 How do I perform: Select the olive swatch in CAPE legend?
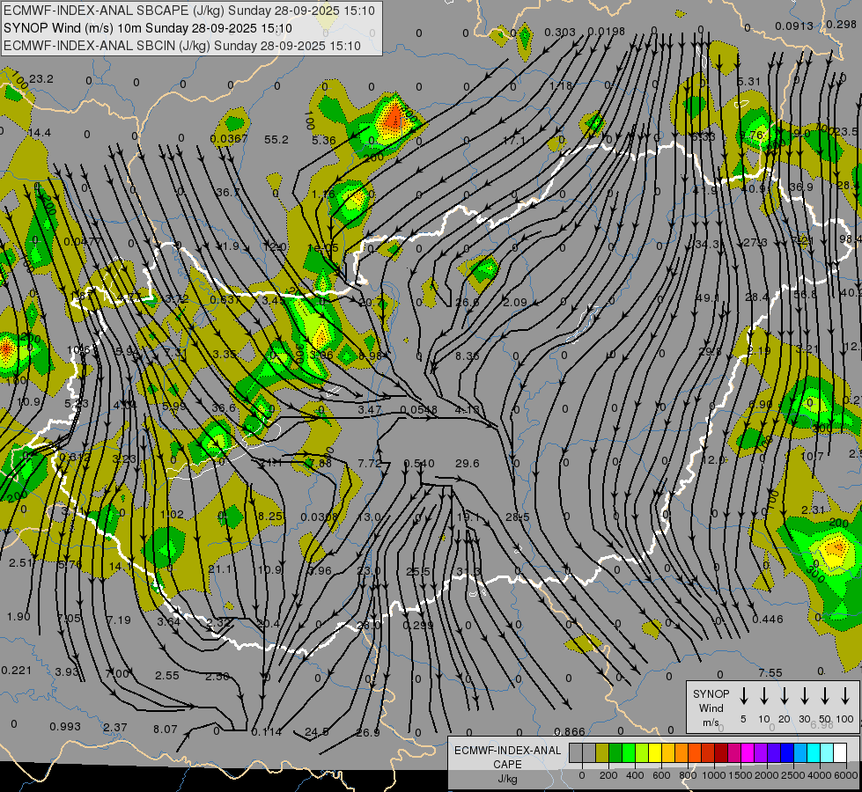tap(602, 753)
